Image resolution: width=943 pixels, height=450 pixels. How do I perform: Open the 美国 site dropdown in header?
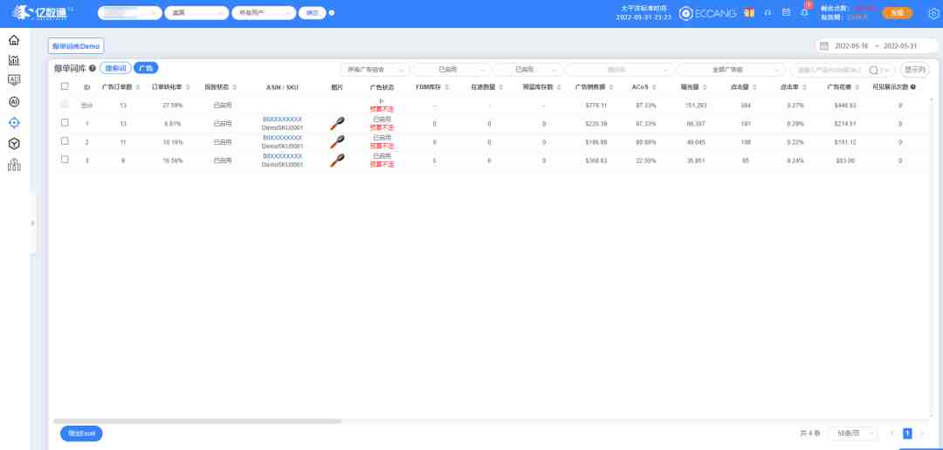coord(196,12)
